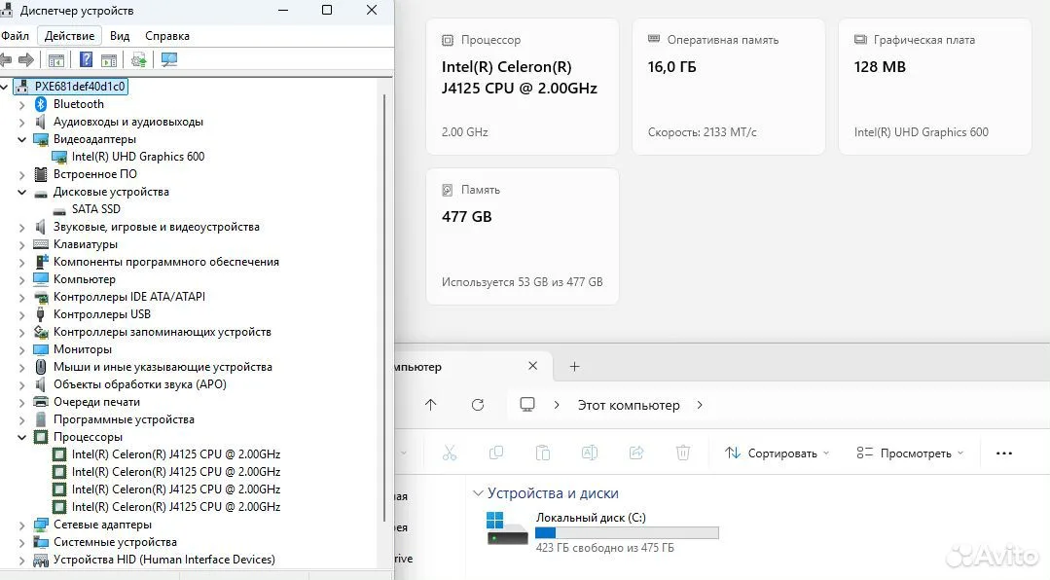Open the three-dots More options in Explorer
This screenshot has height=580, width=1050.
click(x=1004, y=453)
